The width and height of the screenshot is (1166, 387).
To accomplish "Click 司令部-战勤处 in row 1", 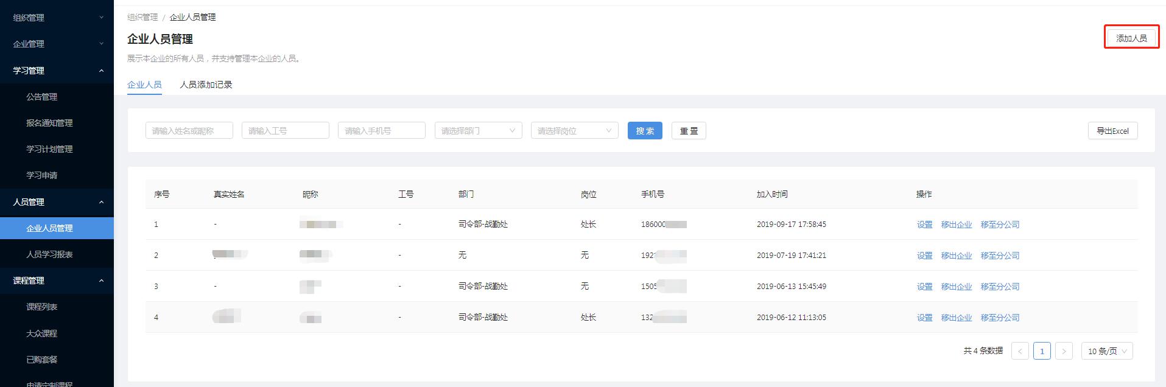I will click(483, 225).
